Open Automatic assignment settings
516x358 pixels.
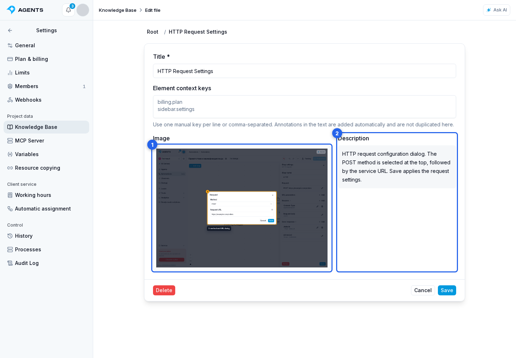(47, 209)
